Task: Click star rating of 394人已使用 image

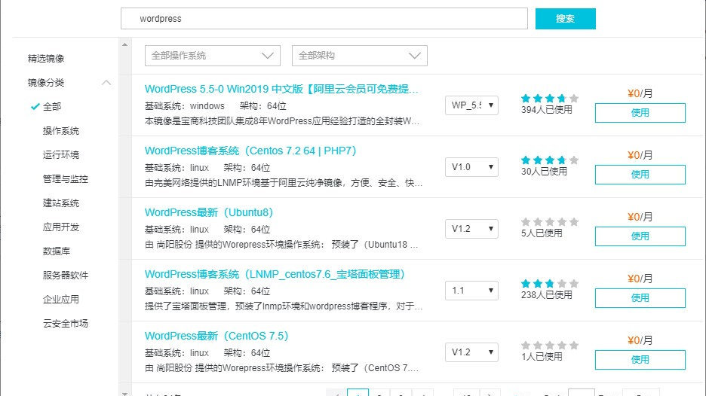Action: coord(550,98)
